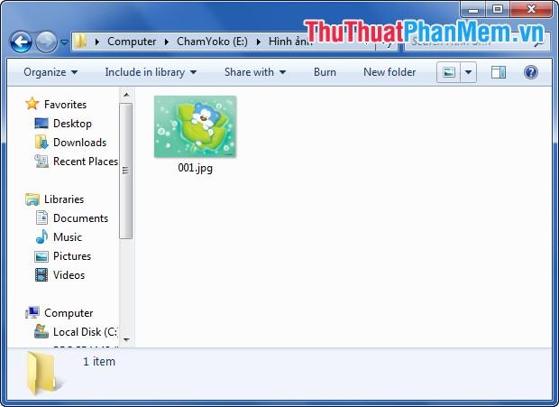Click the folder icon in address bar
The width and height of the screenshot is (559, 407).
[80, 42]
